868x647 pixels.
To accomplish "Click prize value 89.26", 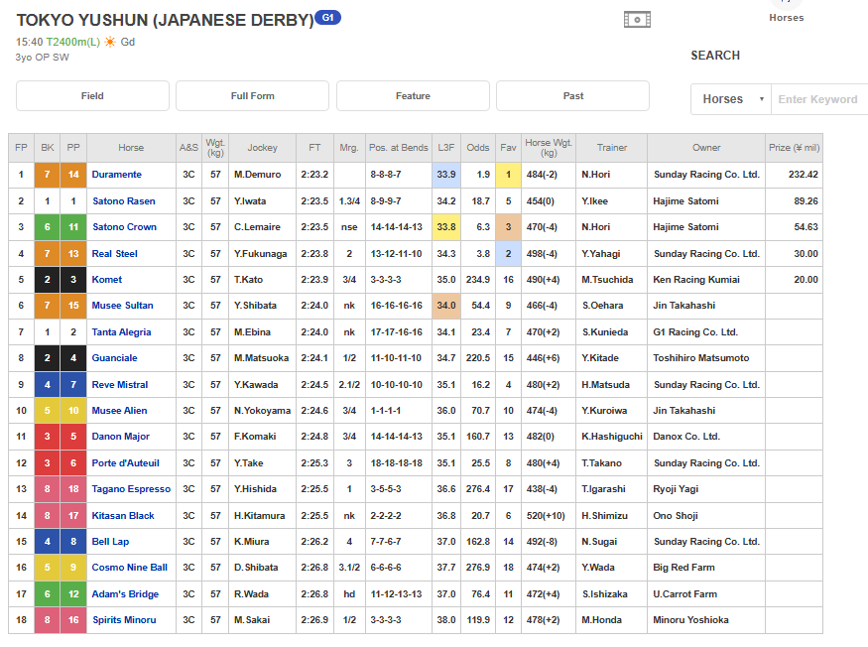I will tap(806, 201).
